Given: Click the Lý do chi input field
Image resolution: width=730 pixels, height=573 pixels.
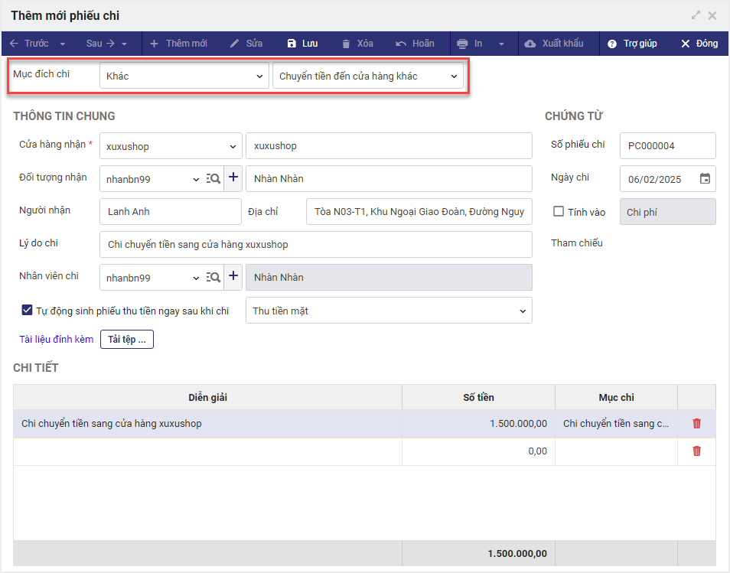Looking at the screenshot, I should point(315,245).
